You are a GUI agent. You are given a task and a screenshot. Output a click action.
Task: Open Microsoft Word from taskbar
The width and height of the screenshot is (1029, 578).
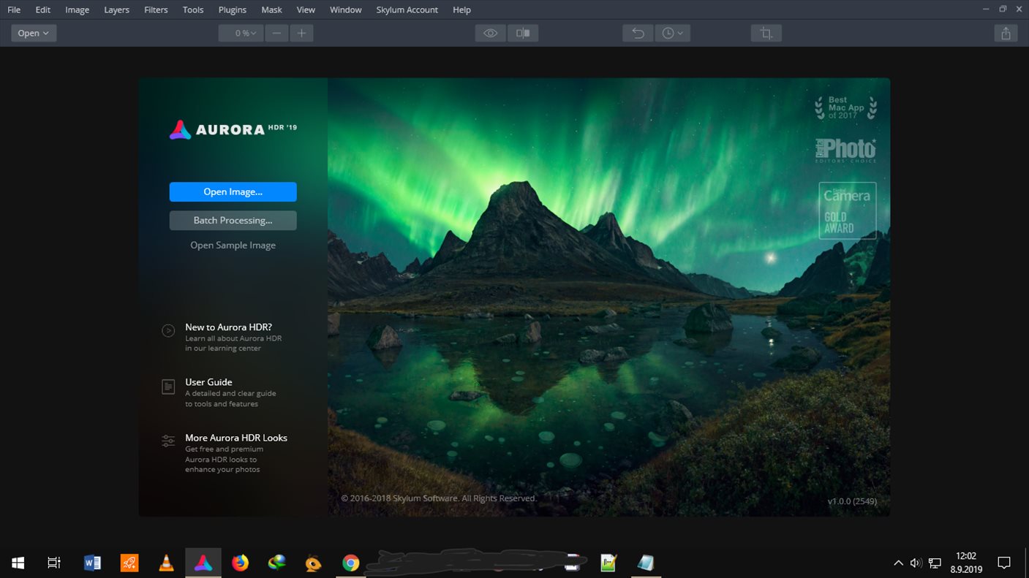(92, 563)
